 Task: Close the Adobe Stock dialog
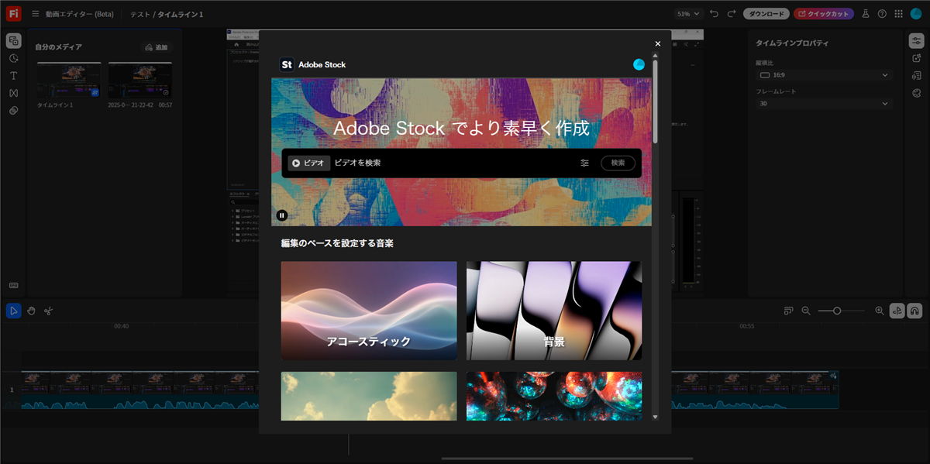pyautogui.click(x=658, y=44)
